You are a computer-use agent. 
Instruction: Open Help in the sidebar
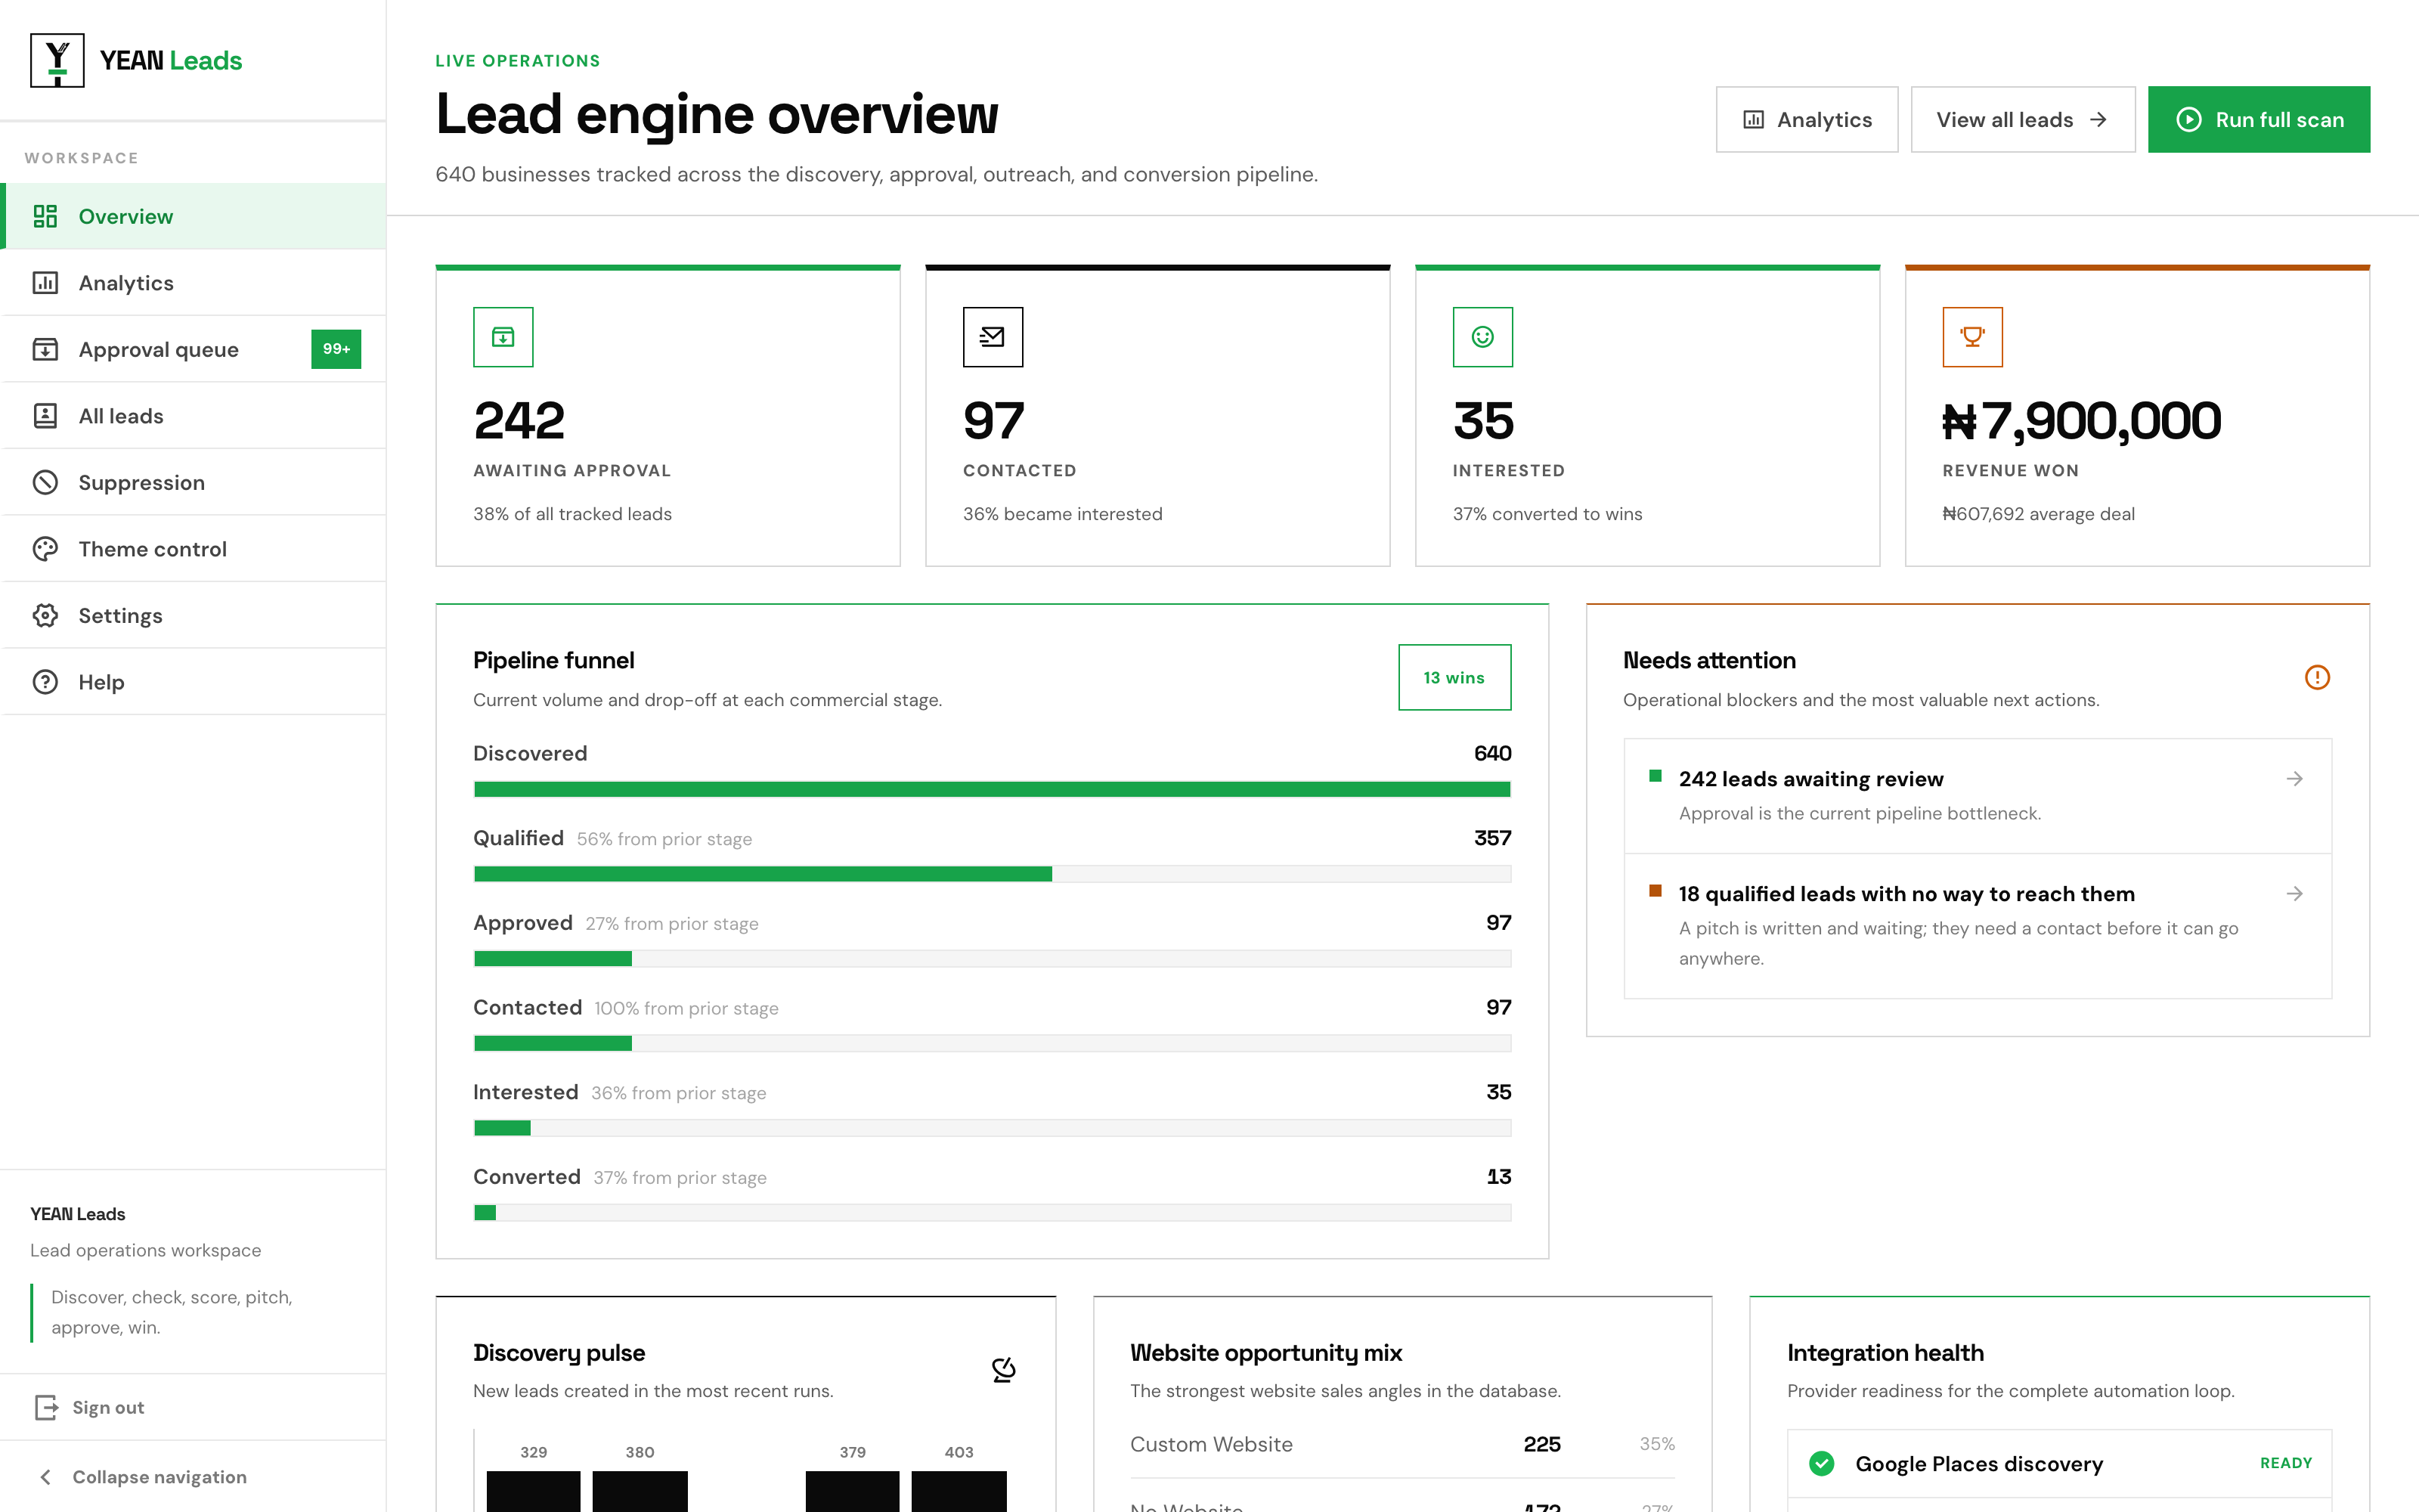coord(194,682)
